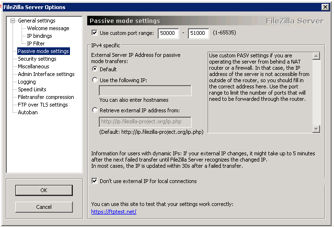Click the OK button
334x227 pixels.
point(44,190)
